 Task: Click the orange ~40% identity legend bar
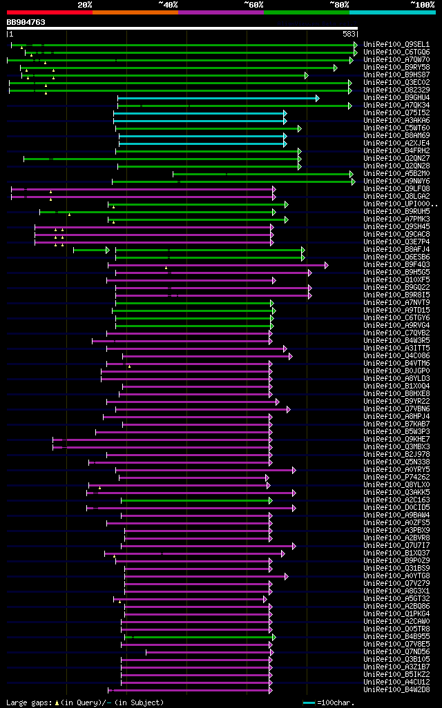click(x=135, y=12)
